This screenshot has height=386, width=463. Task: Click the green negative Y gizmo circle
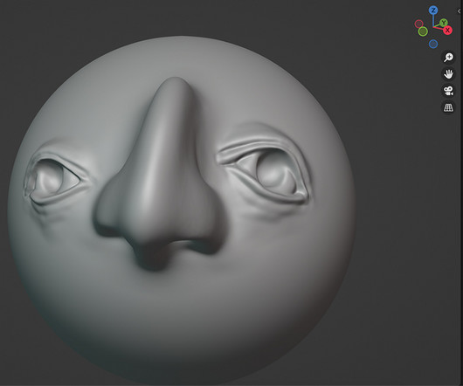[x=423, y=31]
